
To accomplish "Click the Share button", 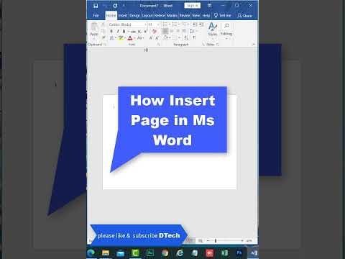I will tap(244, 16).
